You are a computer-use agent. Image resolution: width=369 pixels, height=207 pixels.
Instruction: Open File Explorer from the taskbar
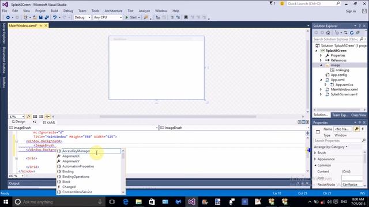[x=139, y=202]
